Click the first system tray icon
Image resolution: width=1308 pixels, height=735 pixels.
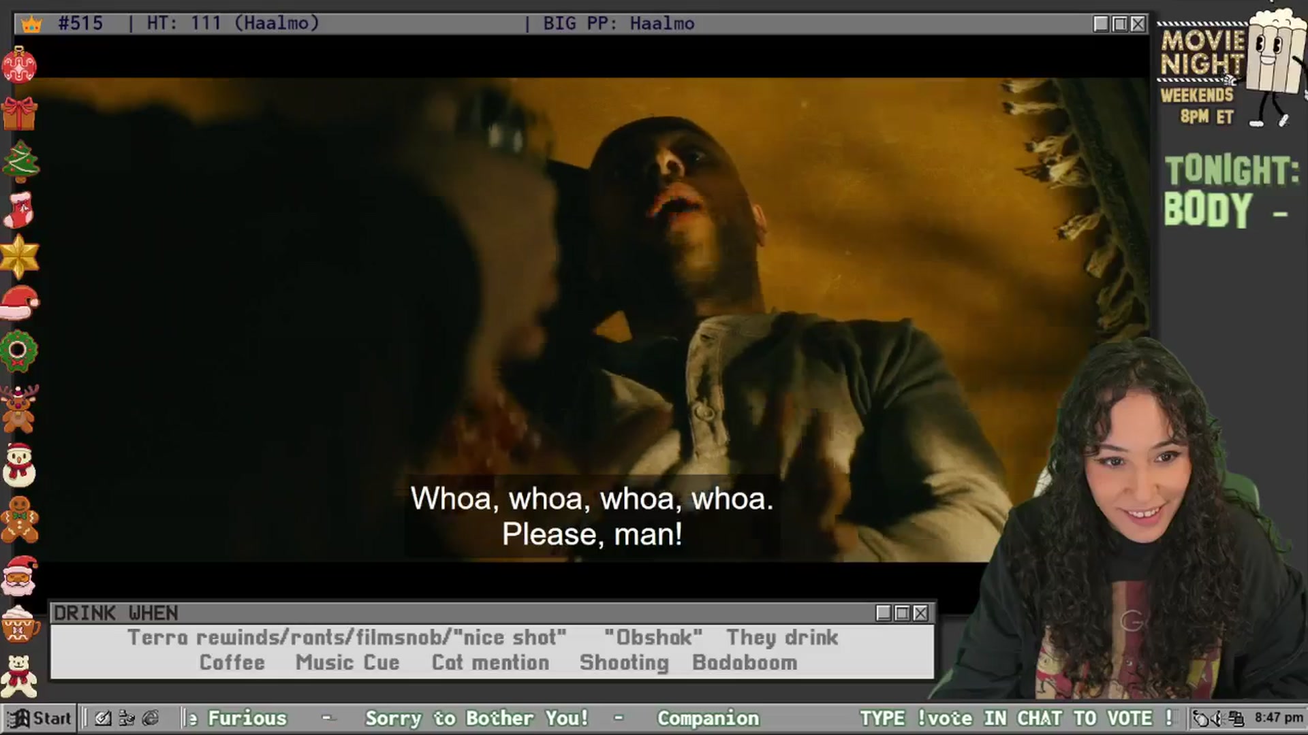1201,718
